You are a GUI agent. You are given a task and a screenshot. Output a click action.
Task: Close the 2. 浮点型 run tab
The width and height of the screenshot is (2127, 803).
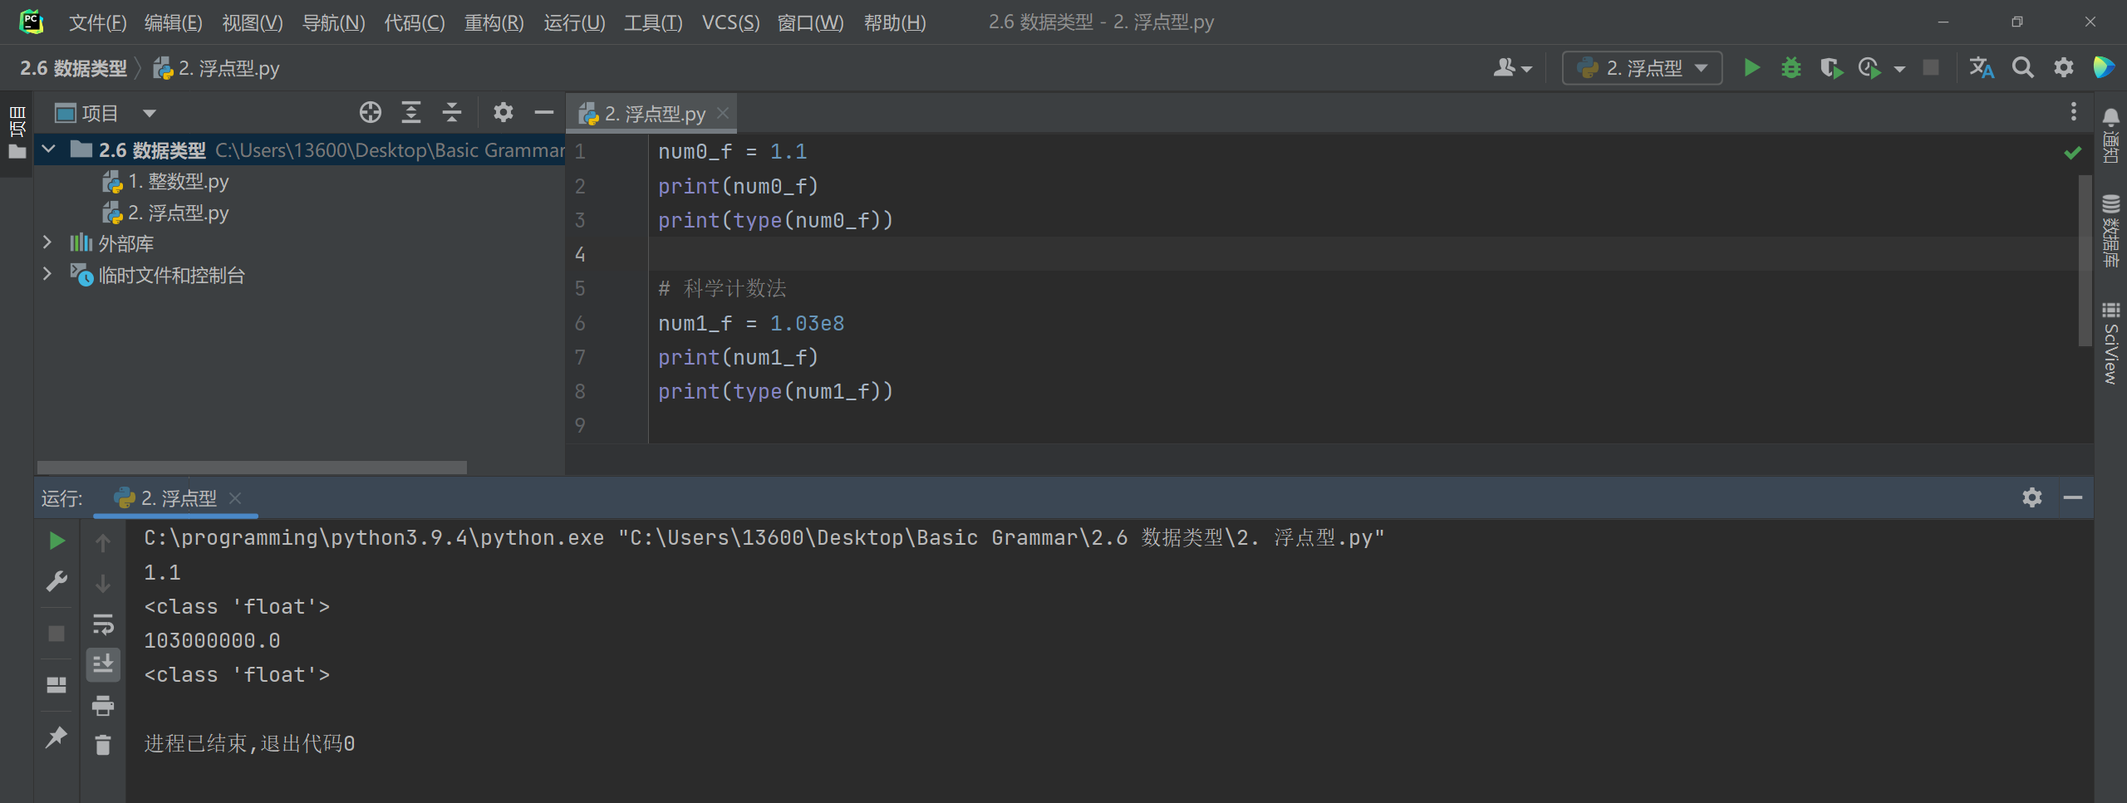[x=235, y=498]
